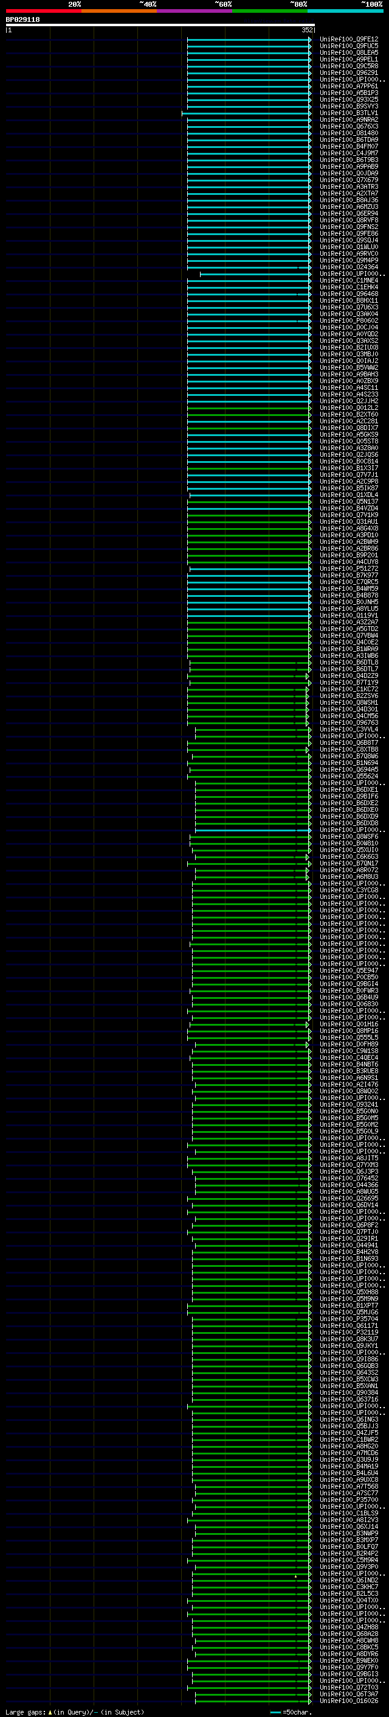Select hit label UniRef100_Q6ER94
The width and height of the screenshot is (389, 1717).
[x=349, y=213]
